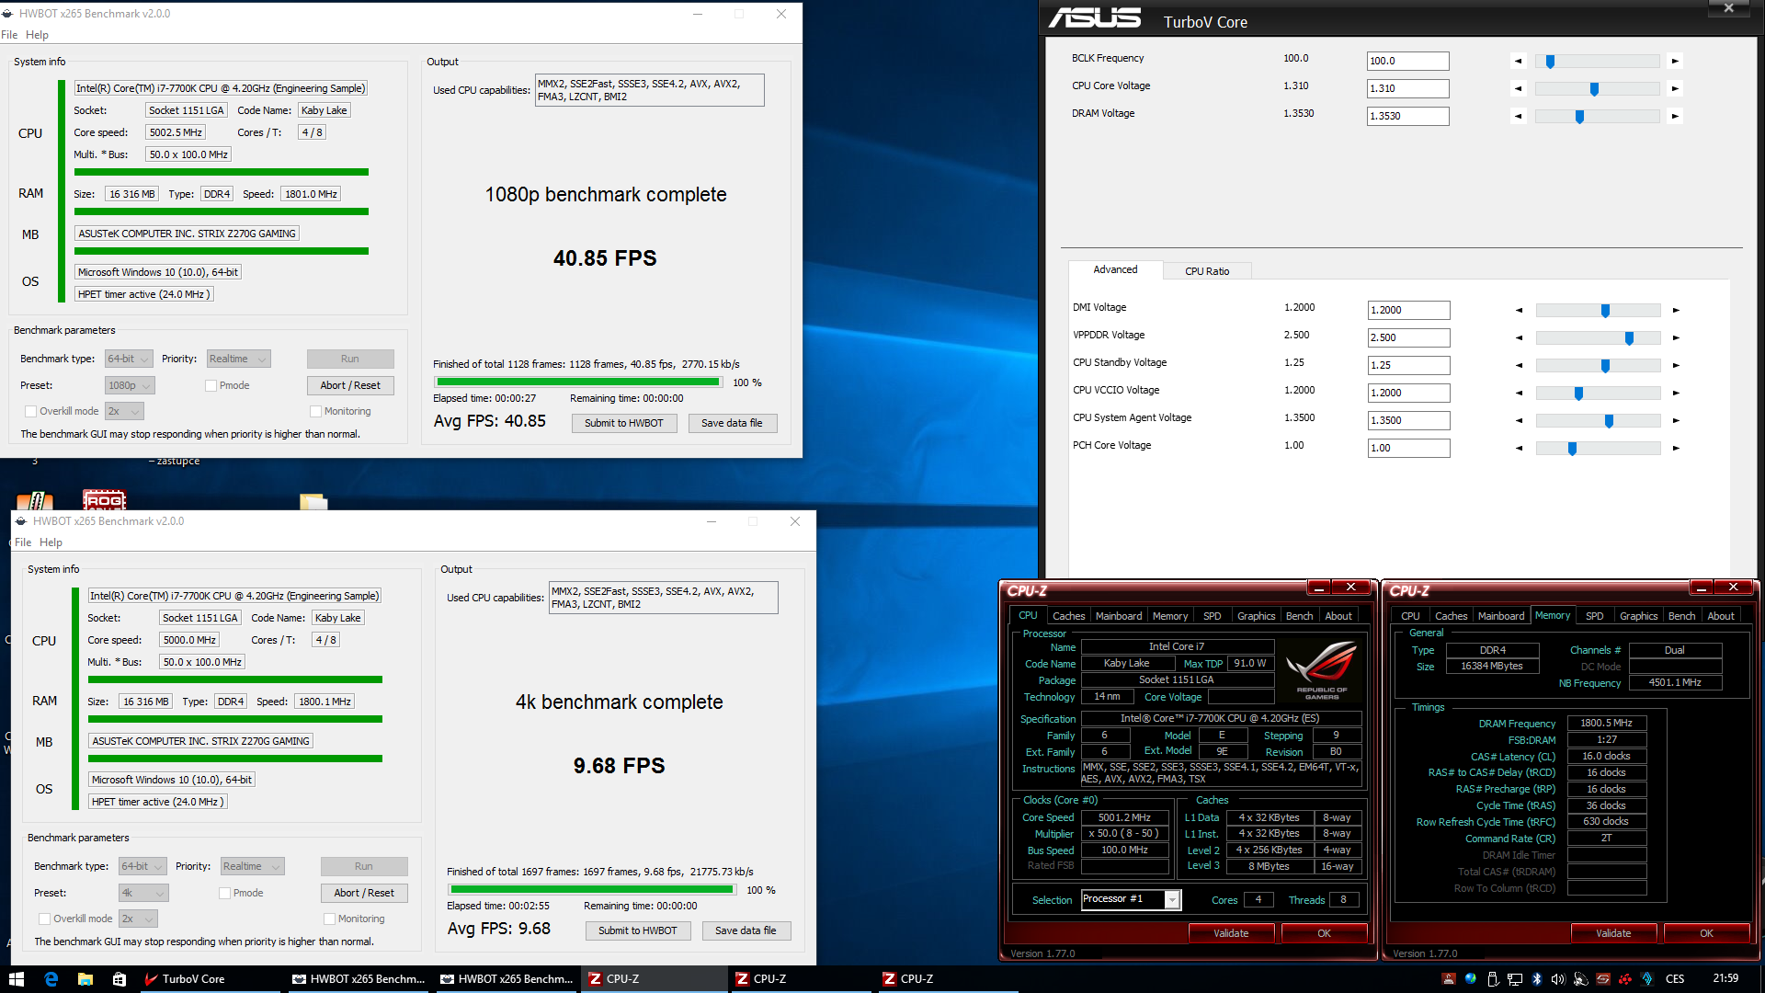The height and width of the screenshot is (993, 1765).
Task: Increase BCLK Frequency with right arrow
Action: point(1675,62)
